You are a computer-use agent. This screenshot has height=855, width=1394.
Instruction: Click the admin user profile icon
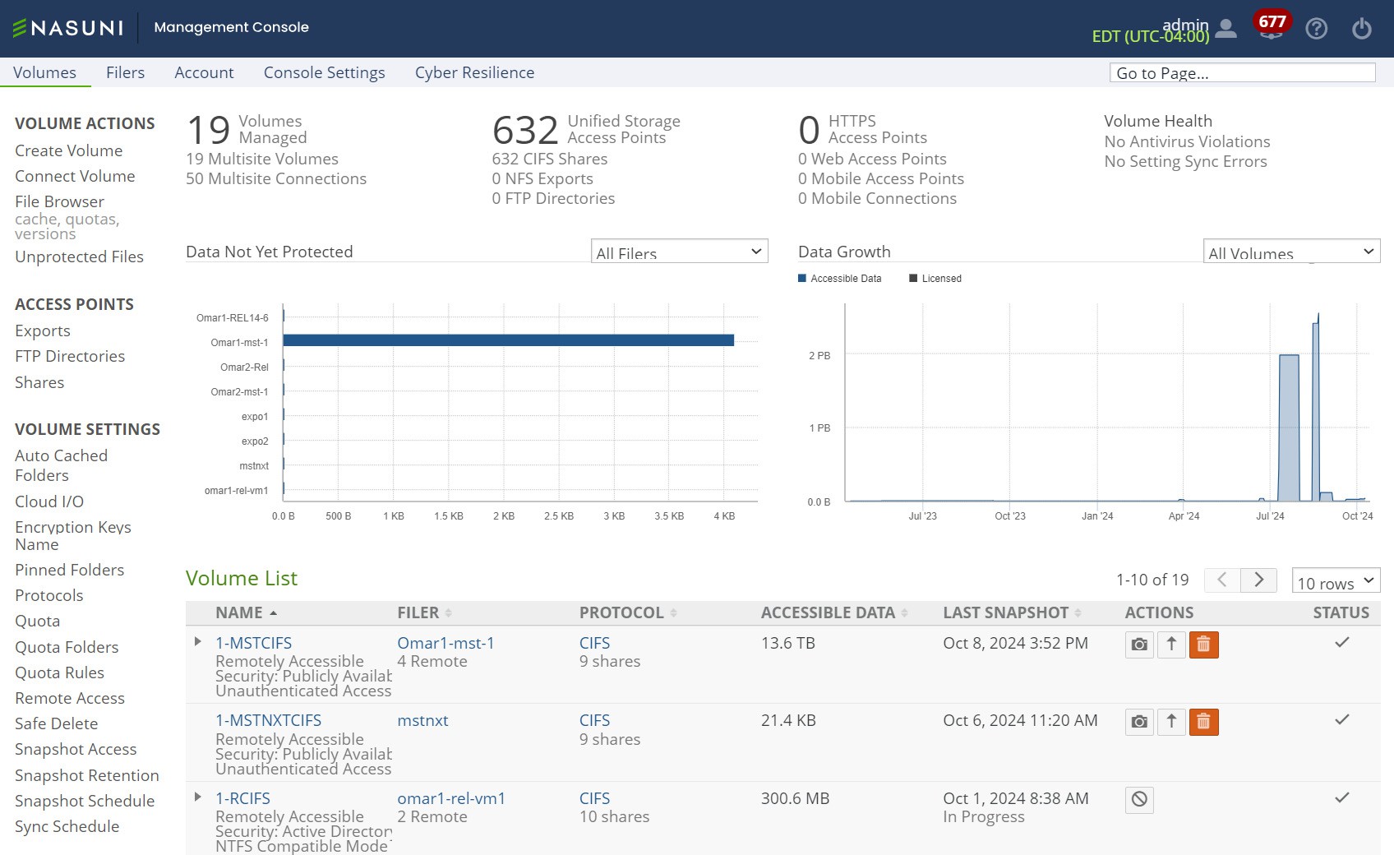coord(1226,29)
